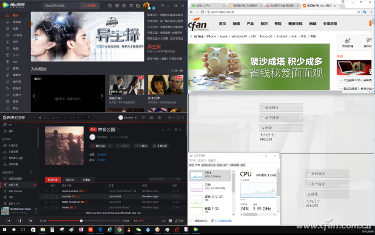Mute the NetEase Music volume speaker
Viewport: 375px width, 235px height.
[x=135, y=221]
